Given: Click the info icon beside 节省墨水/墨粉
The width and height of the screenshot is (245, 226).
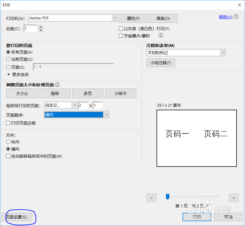Looking at the screenshot, I should pyautogui.click(x=160, y=36).
